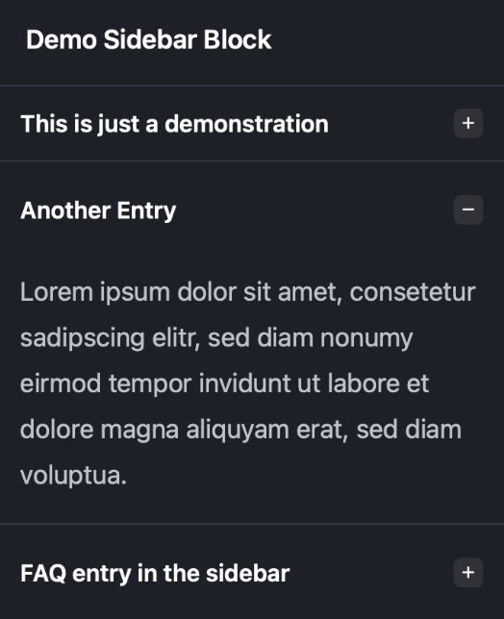The width and height of the screenshot is (504, 619).
Task: Click plus icon beside "FAQ entry in the sidebar"
Action: (x=468, y=573)
